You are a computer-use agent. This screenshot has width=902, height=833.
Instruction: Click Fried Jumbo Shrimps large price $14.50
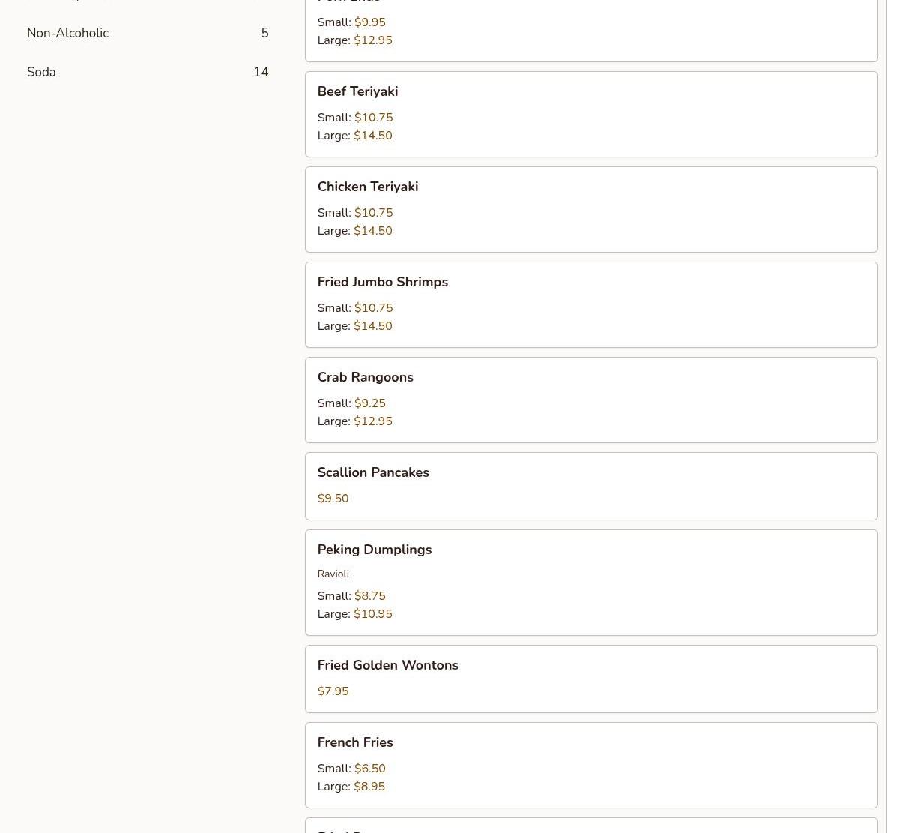373,326
